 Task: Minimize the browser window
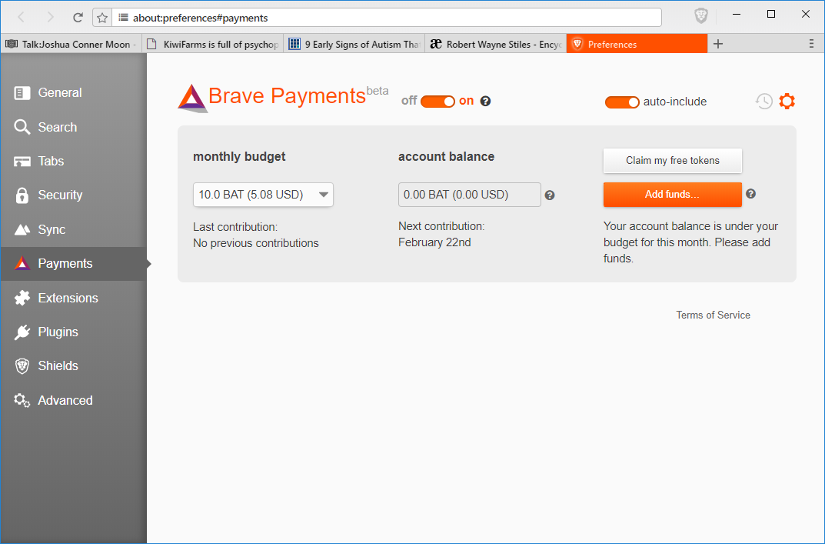pos(737,14)
